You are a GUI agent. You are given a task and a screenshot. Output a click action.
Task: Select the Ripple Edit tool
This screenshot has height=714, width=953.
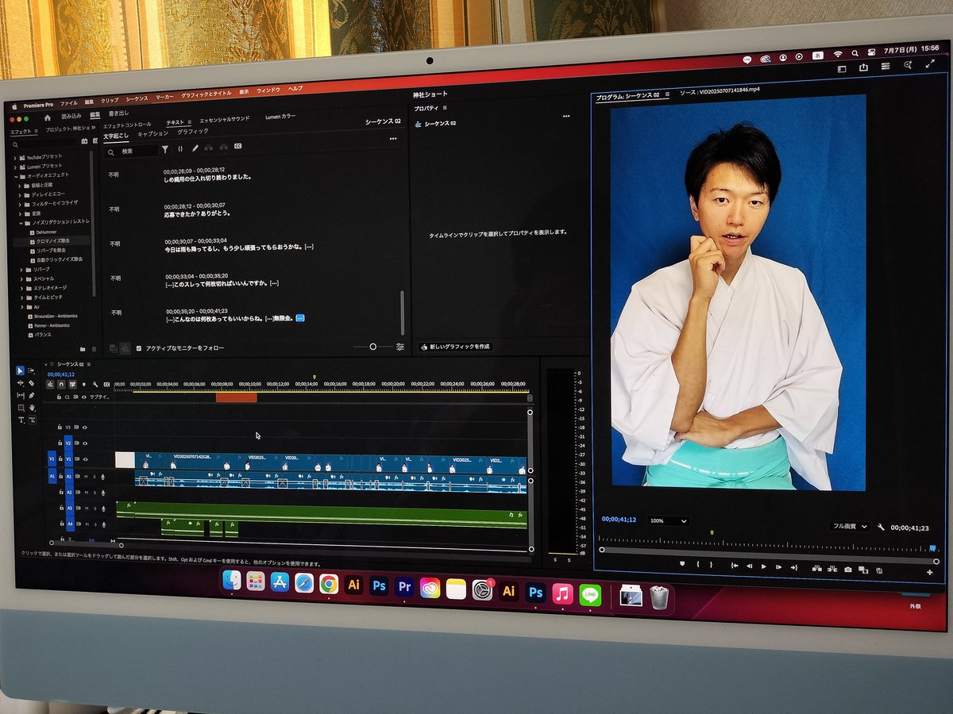pos(21,383)
